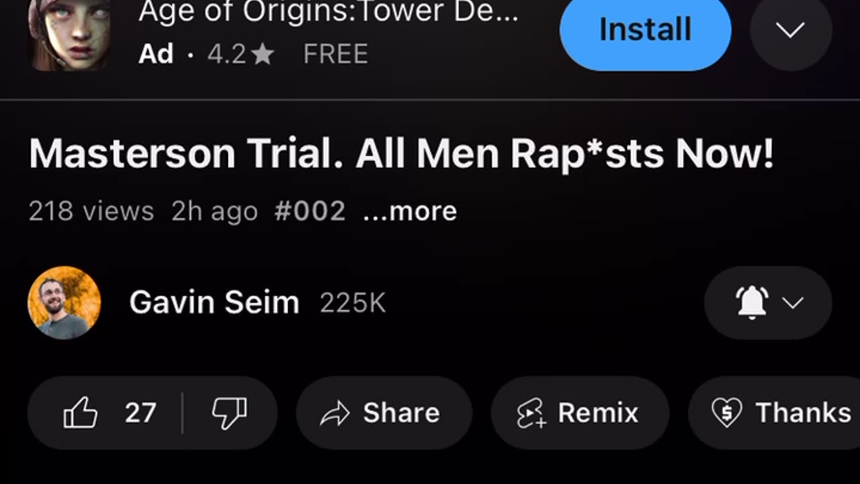Open the notification preferences chevron
This screenshot has width=860, height=484.
coord(793,303)
